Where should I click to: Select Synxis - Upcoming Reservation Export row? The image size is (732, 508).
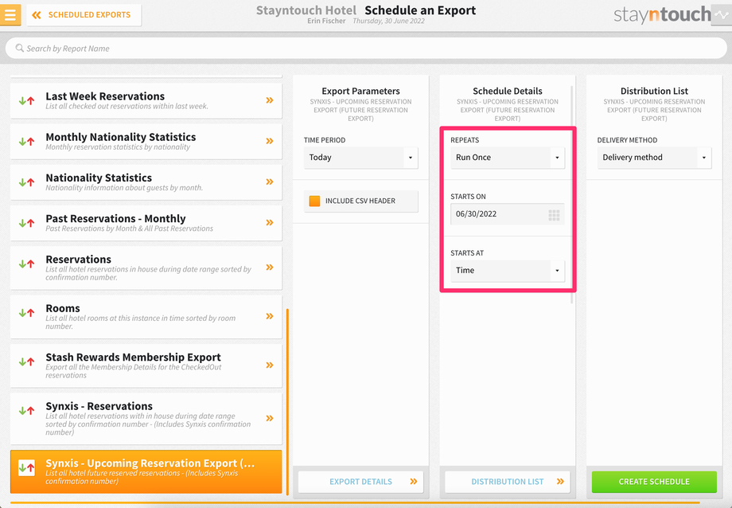pos(146,471)
